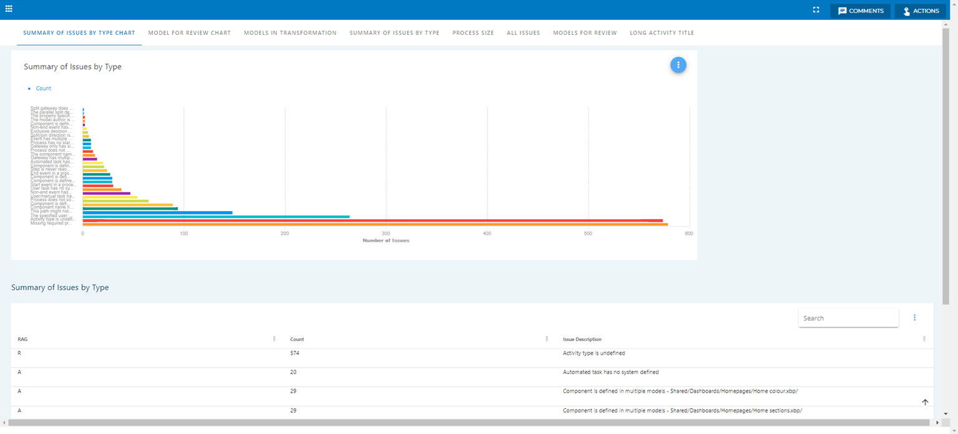Click into the table Search field
Viewport: 958px width, 434px height.
pyautogui.click(x=848, y=318)
